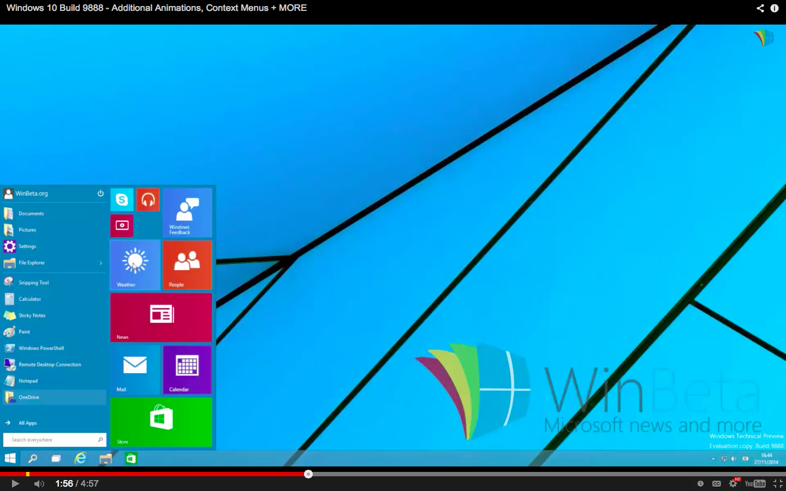
Task: Open the Skype tile in Start menu
Action: (x=122, y=200)
